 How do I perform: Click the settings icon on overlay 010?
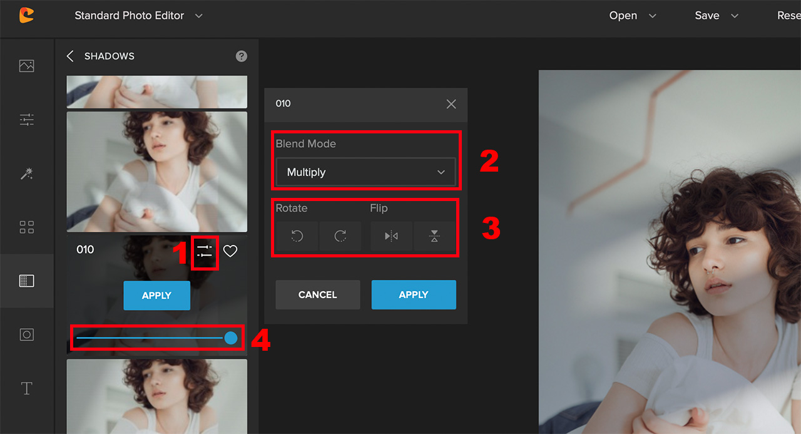tap(205, 251)
